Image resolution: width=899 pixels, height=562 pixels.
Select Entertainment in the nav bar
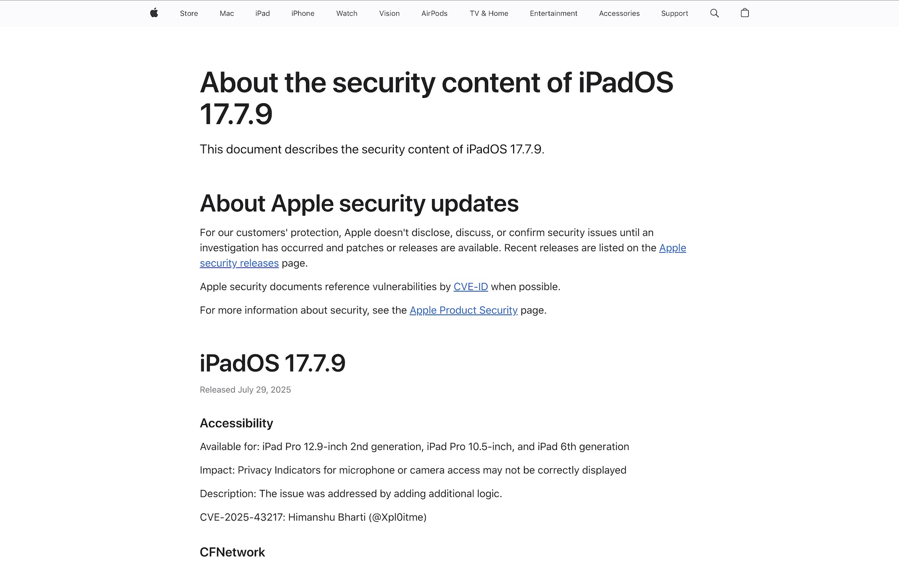click(553, 14)
